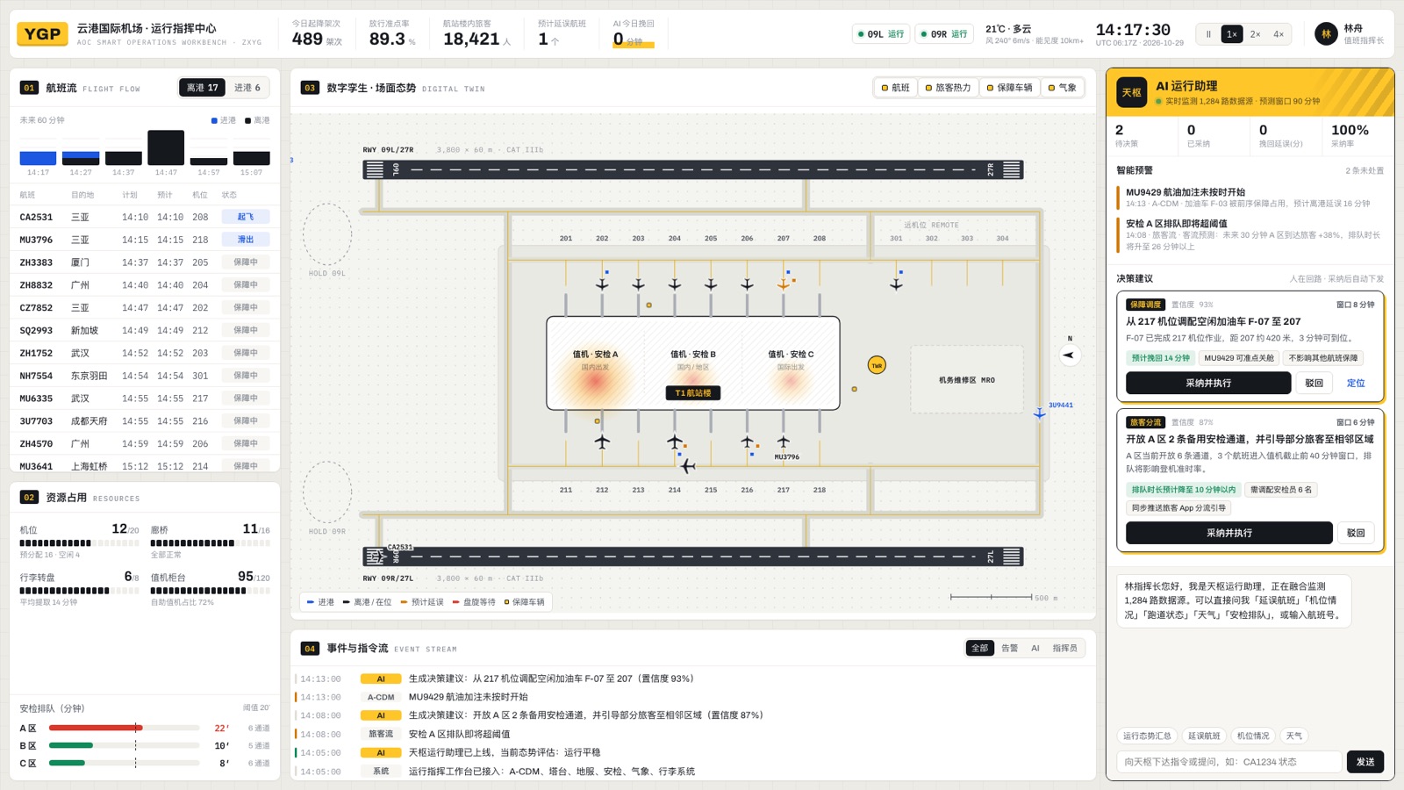
Task: Open the 天枢 AI assistant icon
Action: 1132,92
